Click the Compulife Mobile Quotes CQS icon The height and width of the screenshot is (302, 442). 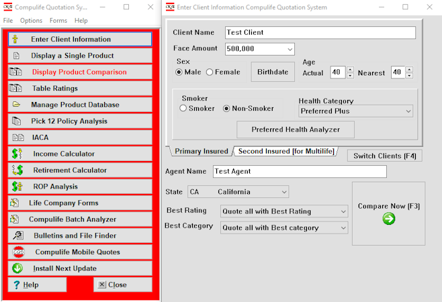(x=19, y=252)
